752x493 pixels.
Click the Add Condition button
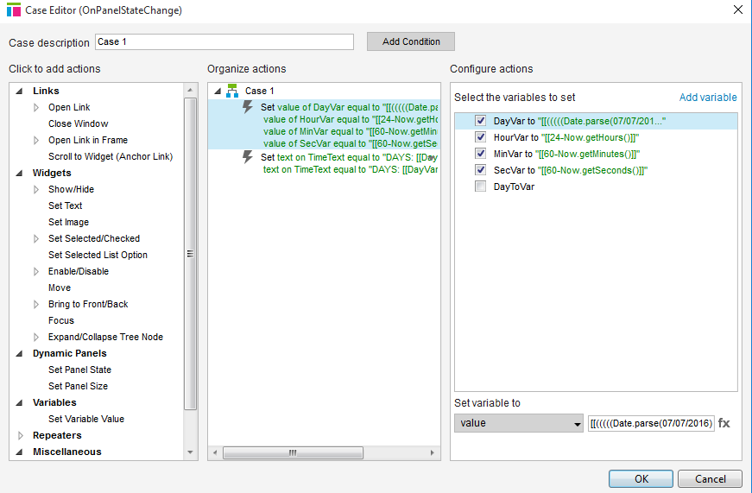pyautogui.click(x=411, y=41)
